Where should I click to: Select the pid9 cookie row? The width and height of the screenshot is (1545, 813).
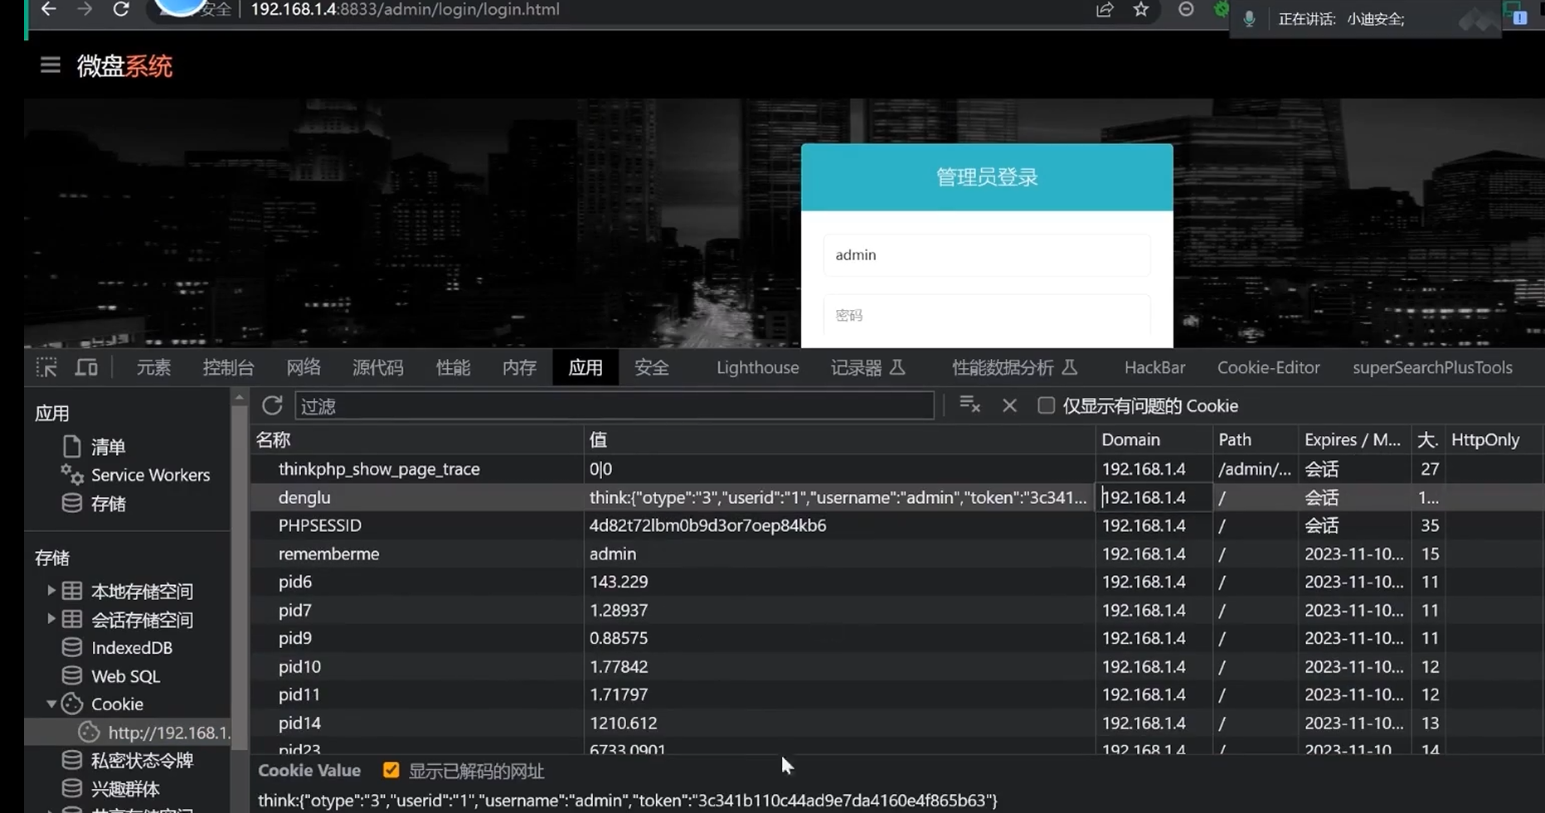pyautogui.click(x=896, y=638)
